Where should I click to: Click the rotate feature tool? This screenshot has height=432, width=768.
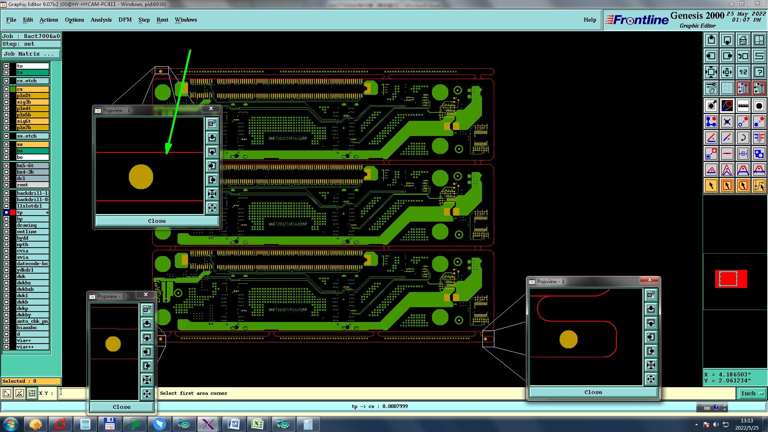click(743, 138)
